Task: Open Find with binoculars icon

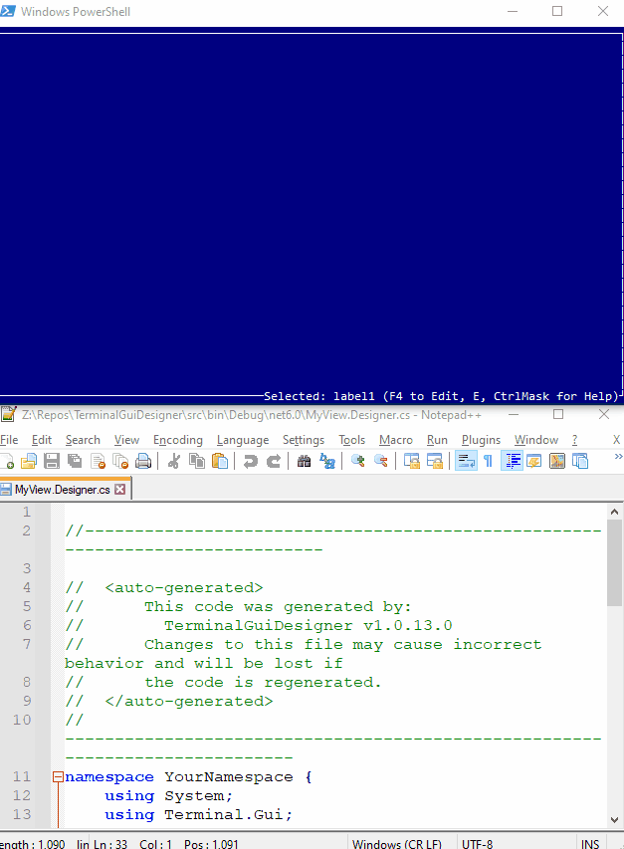Action: click(x=304, y=461)
